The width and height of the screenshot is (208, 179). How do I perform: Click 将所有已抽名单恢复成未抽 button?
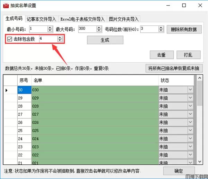174,68
